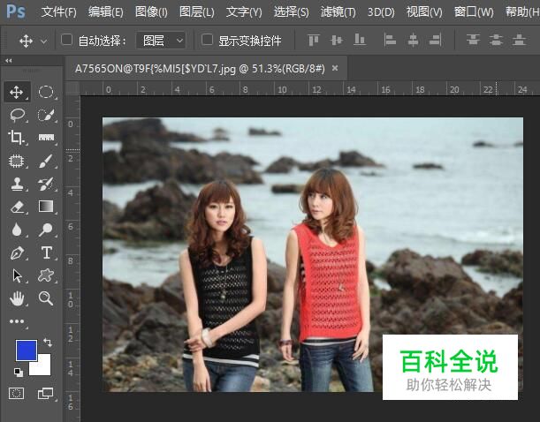Change the screen mode

pos(45,393)
